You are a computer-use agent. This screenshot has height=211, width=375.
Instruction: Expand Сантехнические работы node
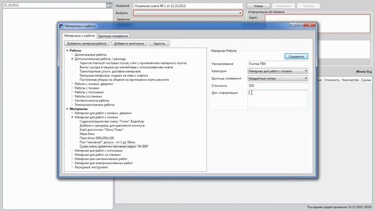(72, 101)
